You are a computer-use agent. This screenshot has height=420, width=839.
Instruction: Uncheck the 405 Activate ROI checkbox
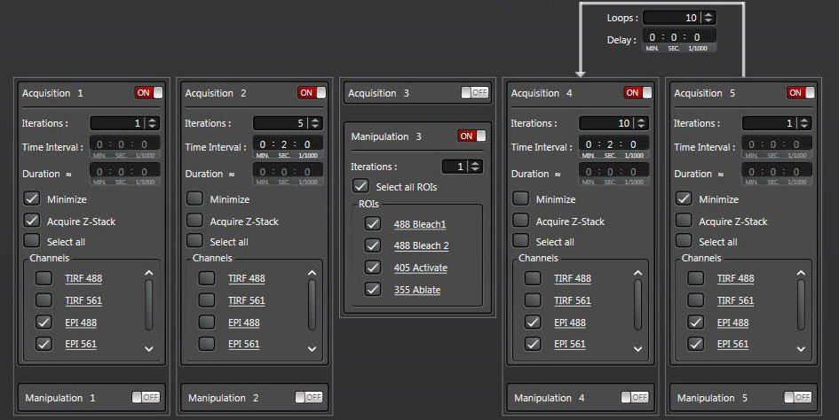(x=372, y=268)
